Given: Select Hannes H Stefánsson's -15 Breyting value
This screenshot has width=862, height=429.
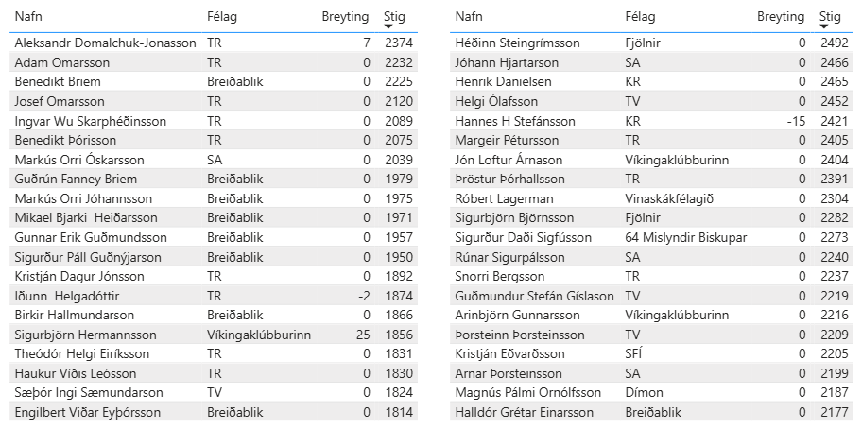Looking at the screenshot, I should click(x=796, y=121).
